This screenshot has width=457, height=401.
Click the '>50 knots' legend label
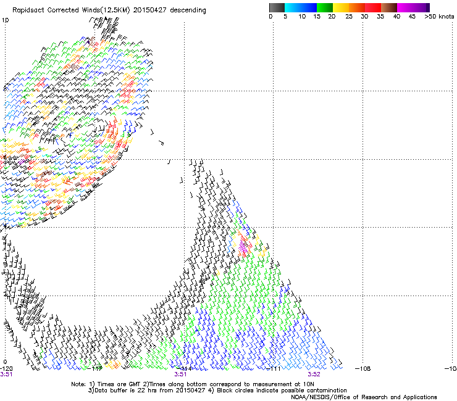click(x=439, y=17)
